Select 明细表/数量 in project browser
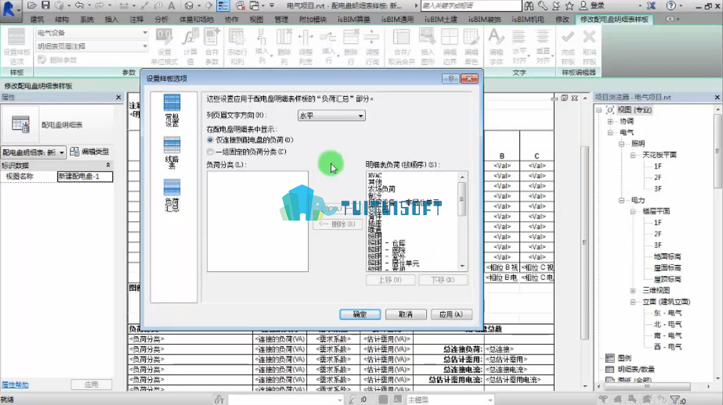Viewport: 723px width, 405px height. [636, 369]
